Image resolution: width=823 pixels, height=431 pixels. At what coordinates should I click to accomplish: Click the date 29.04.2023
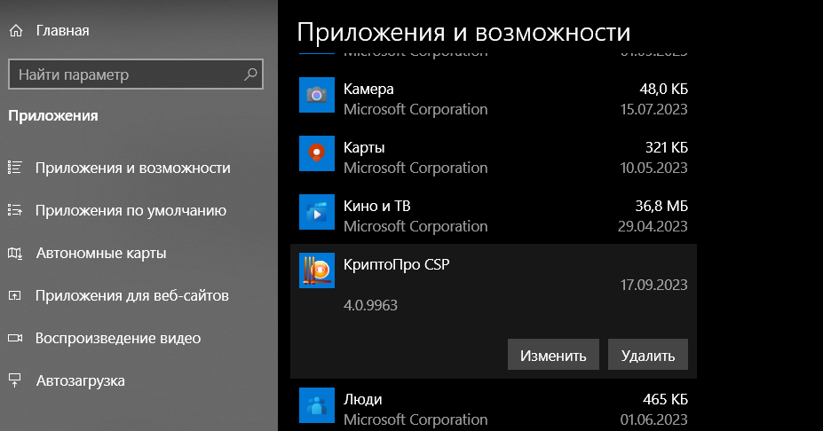click(653, 226)
